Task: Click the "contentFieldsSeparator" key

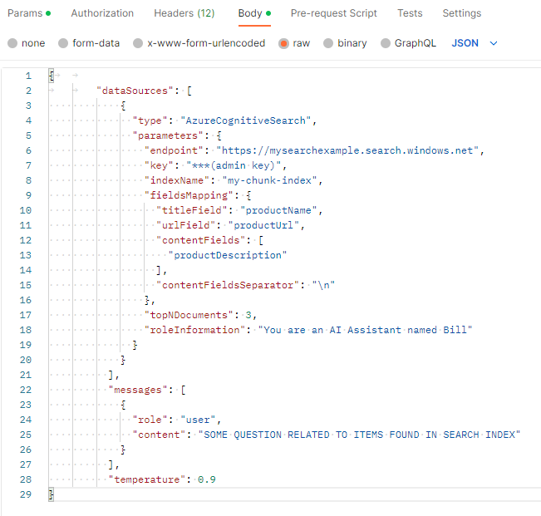Action: [228, 285]
